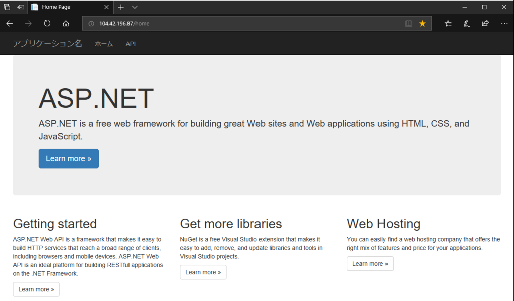Screen dimensions: 514x301
Task: Maximize the browser window
Action: [484, 7]
